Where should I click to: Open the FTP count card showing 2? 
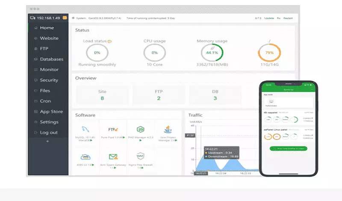click(159, 95)
